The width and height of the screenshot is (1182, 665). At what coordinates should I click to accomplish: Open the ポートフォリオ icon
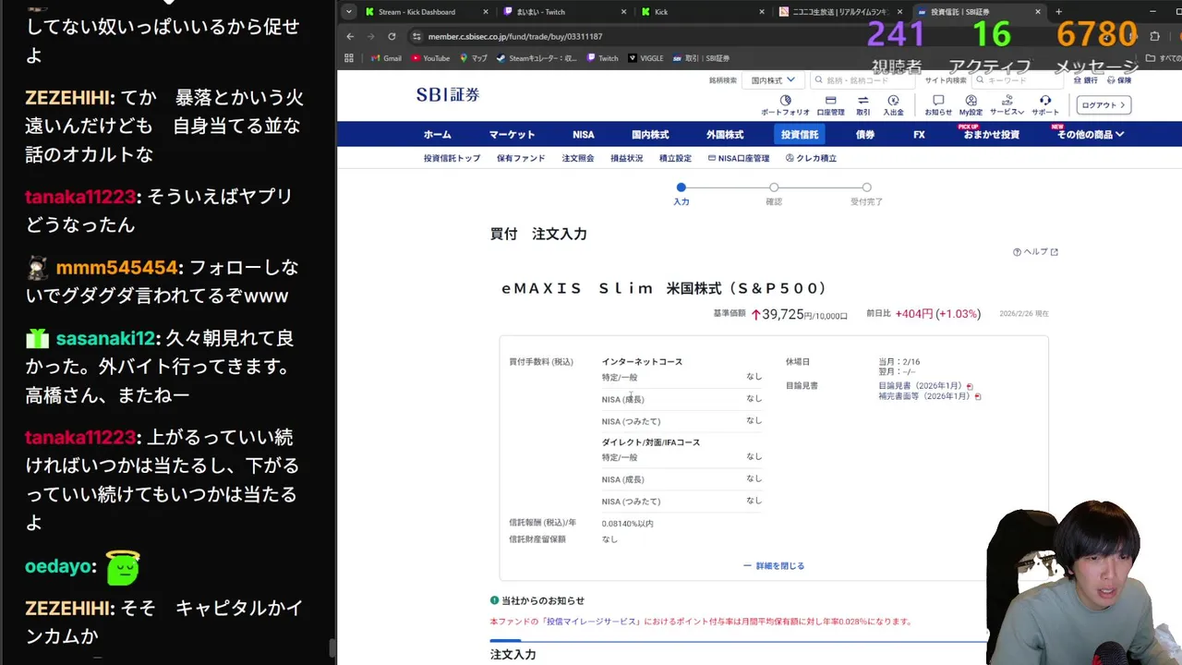click(785, 101)
